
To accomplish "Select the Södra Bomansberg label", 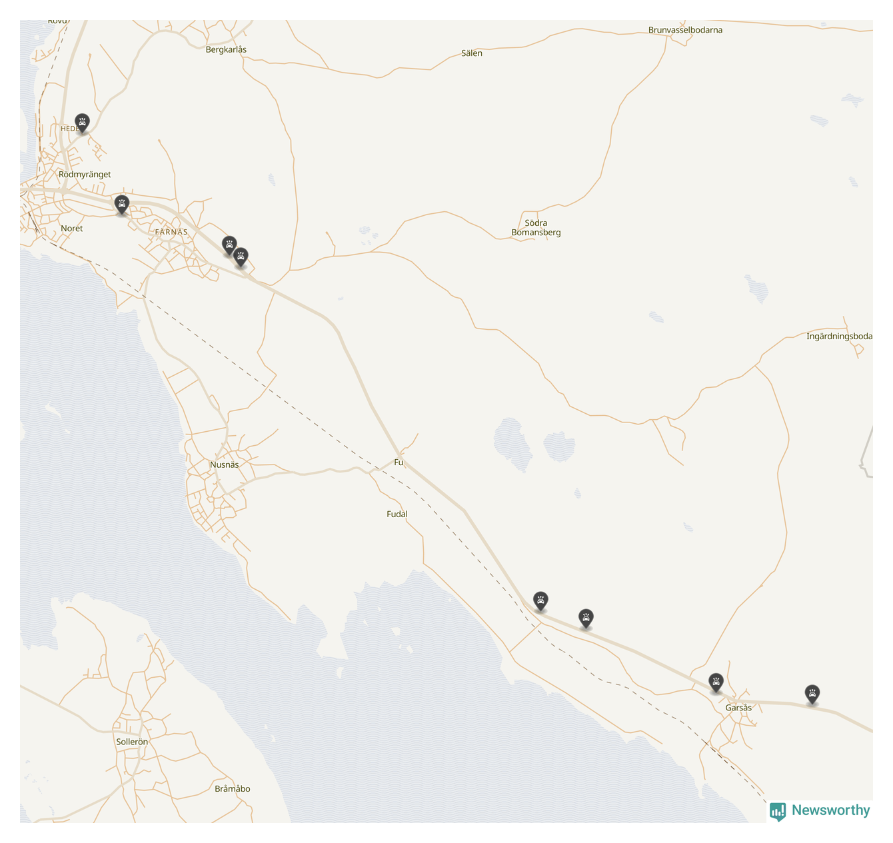I will point(536,228).
